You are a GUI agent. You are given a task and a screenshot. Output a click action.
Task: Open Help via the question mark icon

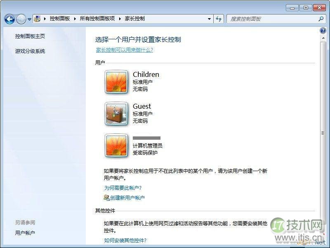pos(322,30)
